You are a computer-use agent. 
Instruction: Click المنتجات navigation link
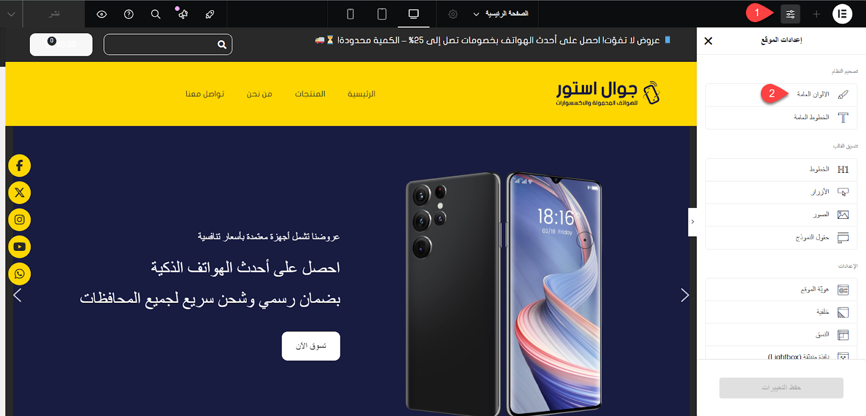310,94
